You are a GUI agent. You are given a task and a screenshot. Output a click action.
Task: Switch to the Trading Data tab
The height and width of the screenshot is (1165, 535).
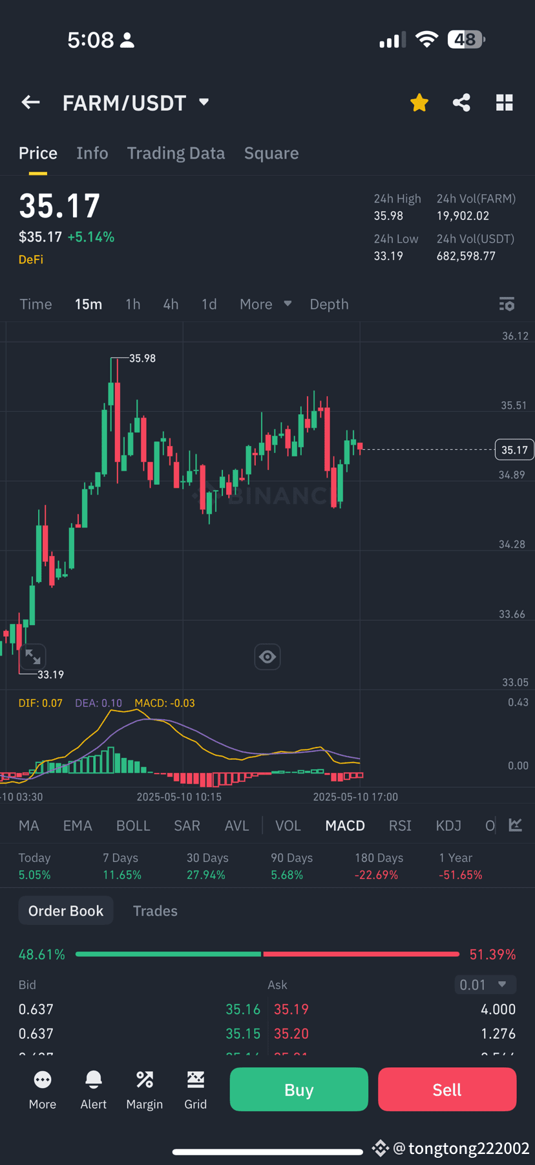[176, 153]
